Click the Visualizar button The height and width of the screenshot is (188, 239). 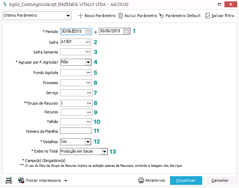[186, 180]
